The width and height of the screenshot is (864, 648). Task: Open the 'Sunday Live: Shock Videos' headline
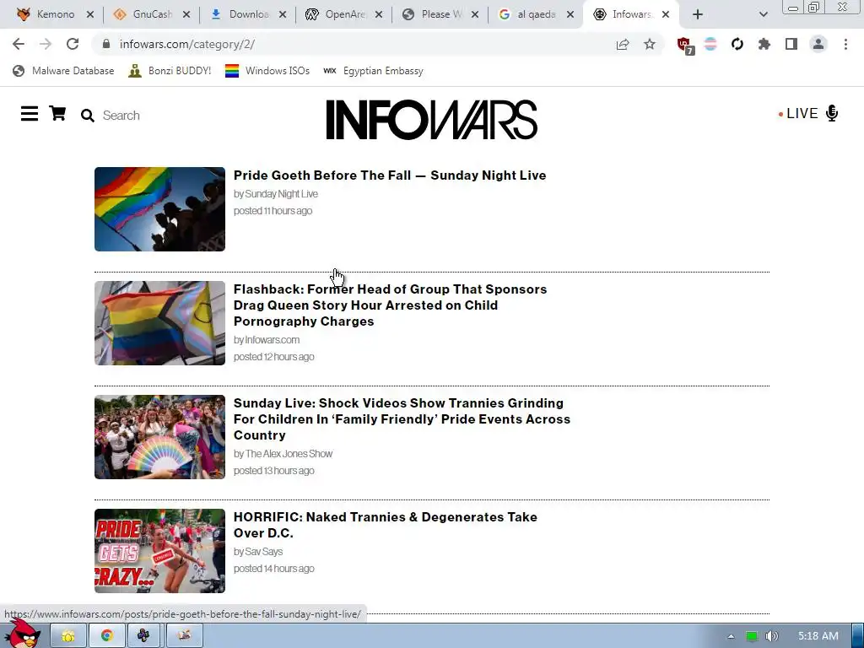pos(402,418)
